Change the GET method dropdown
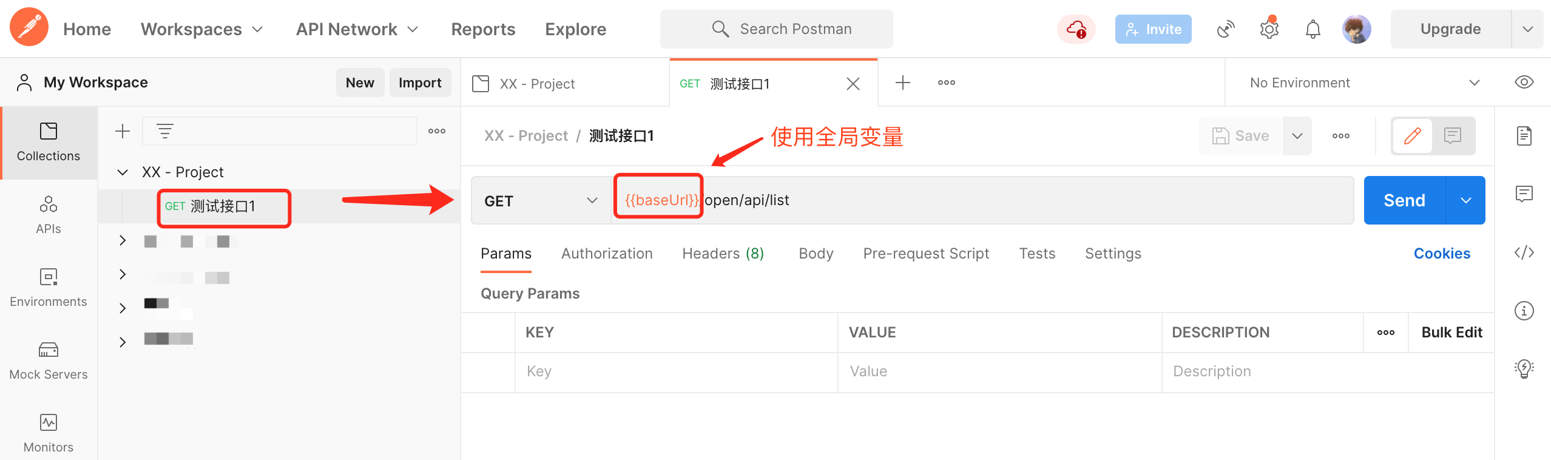 (x=541, y=201)
